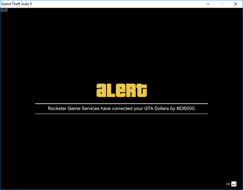Screen dimensions: 243x190
Task: Maximize the Grand Theft Auto V window
Action: coord(222,4)
